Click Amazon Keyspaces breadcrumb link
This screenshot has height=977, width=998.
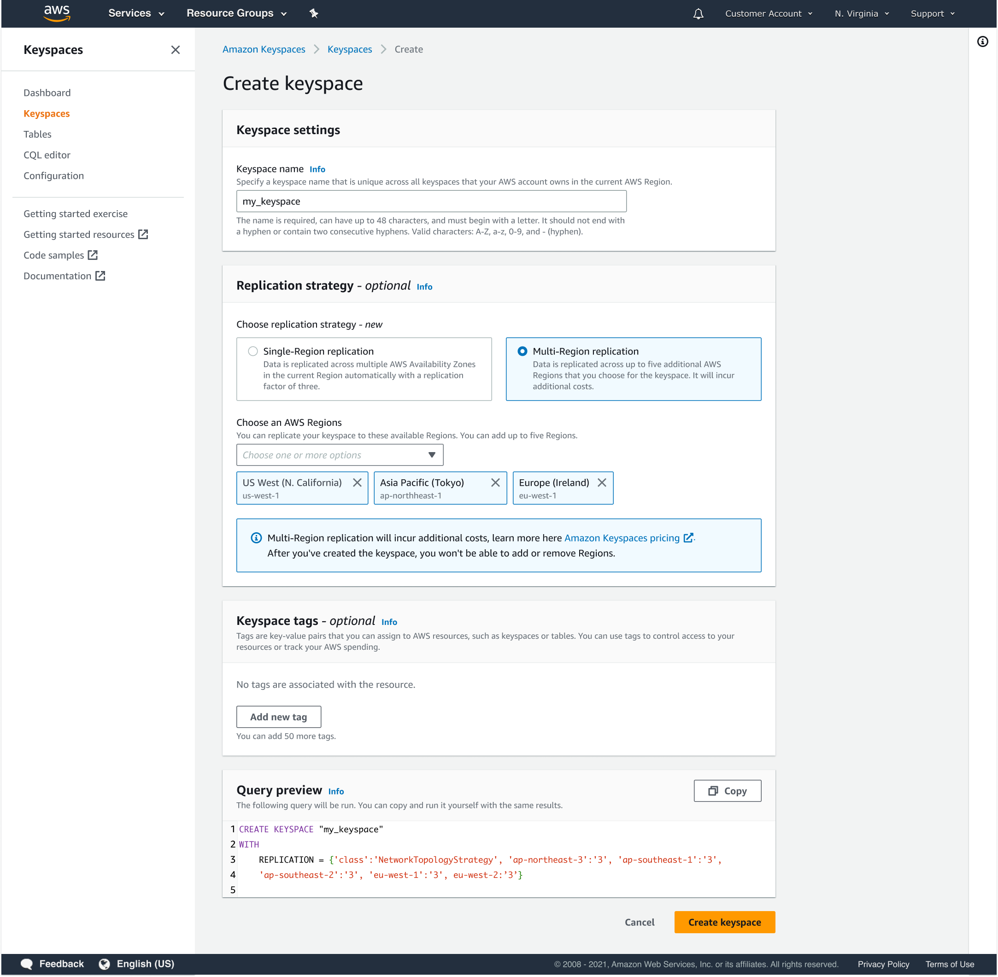click(264, 49)
